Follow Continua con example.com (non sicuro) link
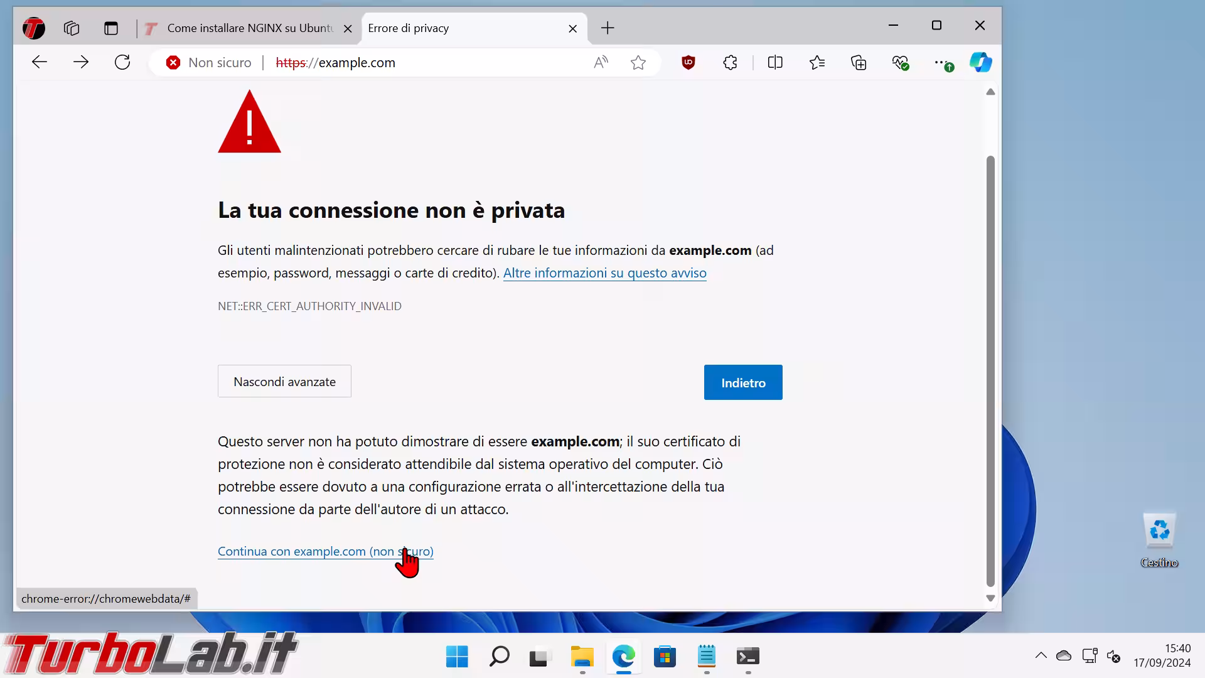The width and height of the screenshot is (1205, 678). point(326,551)
